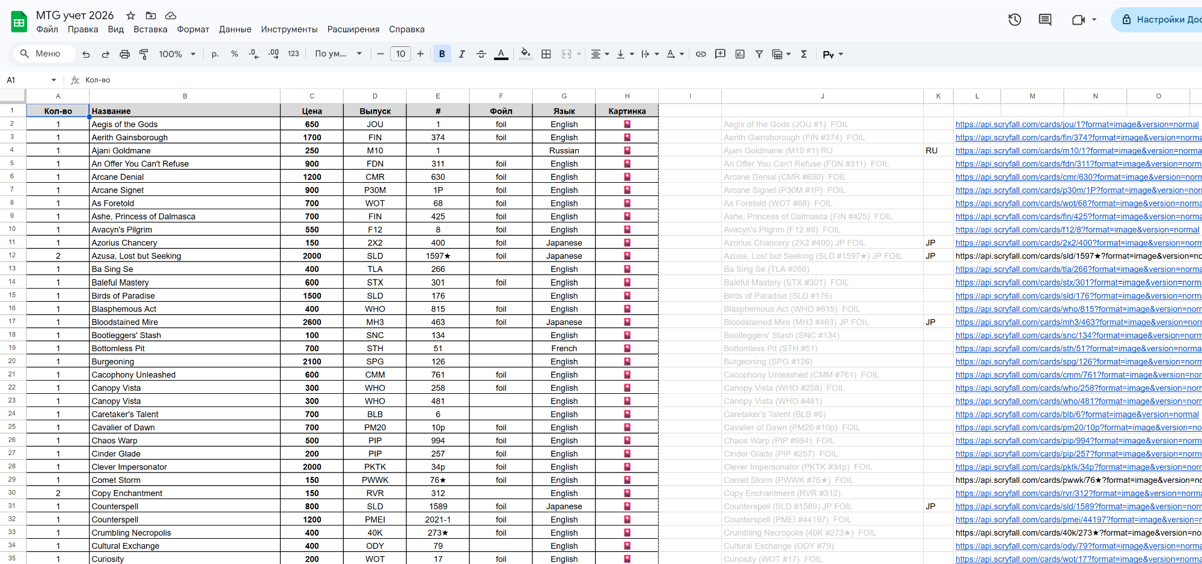Click the insert link icon
Viewport: 1202px width, 564px height.
(701, 54)
